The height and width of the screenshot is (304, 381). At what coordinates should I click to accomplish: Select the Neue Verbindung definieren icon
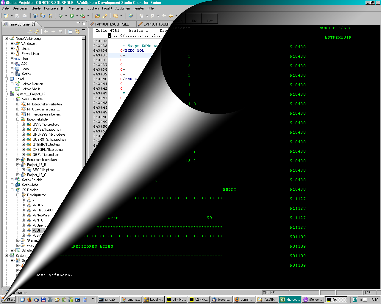point(30,31)
